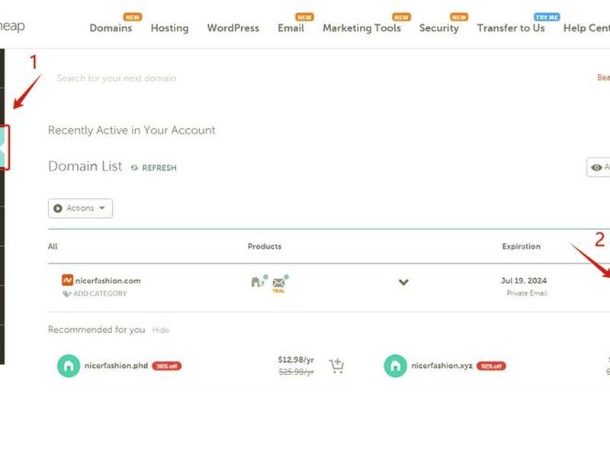Image resolution: width=610 pixels, height=457 pixels.
Task: Open nicerfashion.com domain
Action: (x=108, y=280)
